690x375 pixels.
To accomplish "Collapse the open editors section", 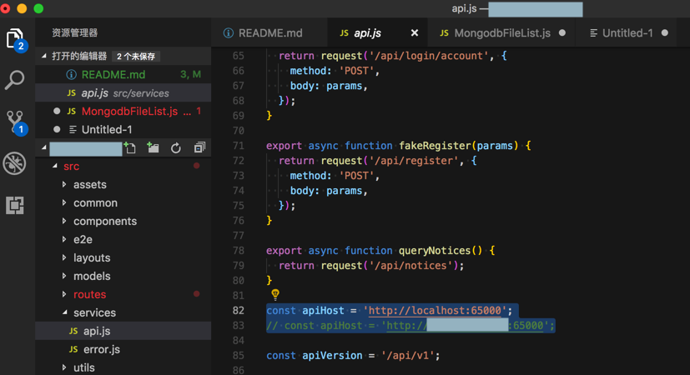I will pyautogui.click(x=79, y=57).
